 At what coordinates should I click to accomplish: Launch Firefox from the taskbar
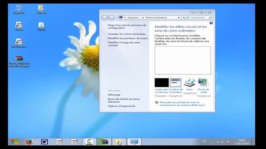pos(30,142)
